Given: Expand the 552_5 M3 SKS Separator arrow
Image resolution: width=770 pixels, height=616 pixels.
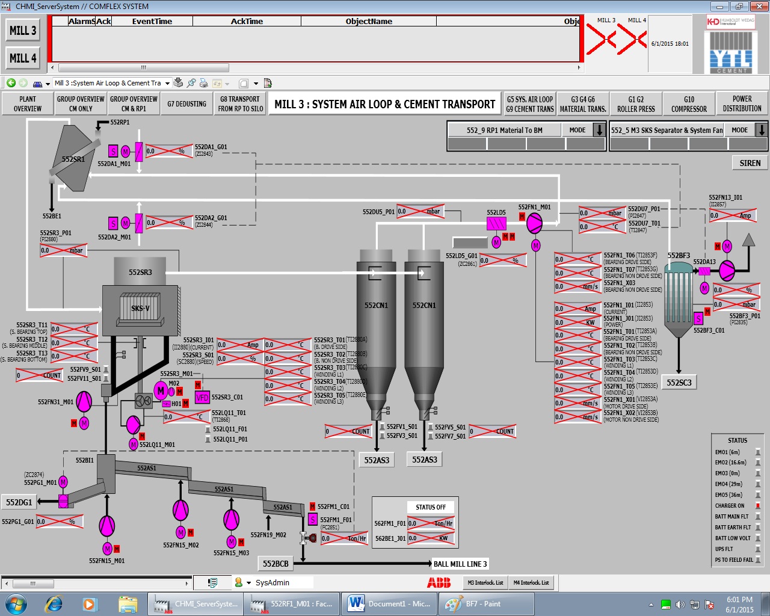Looking at the screenshot, I should [x=762, y=130].
